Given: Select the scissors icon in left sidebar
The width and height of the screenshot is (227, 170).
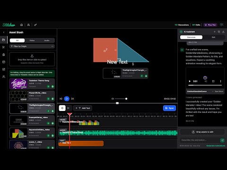Looking at the screenshot, I should (x=4, y=47).
